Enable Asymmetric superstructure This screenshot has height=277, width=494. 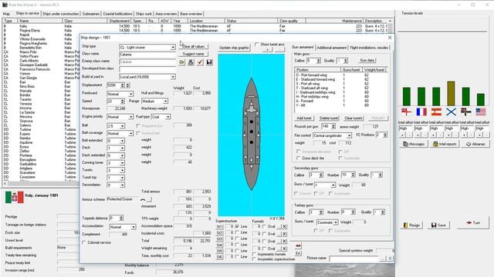point(254,259)
